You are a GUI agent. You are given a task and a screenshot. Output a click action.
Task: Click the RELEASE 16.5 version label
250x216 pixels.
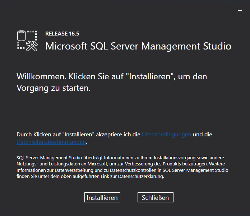62,34
